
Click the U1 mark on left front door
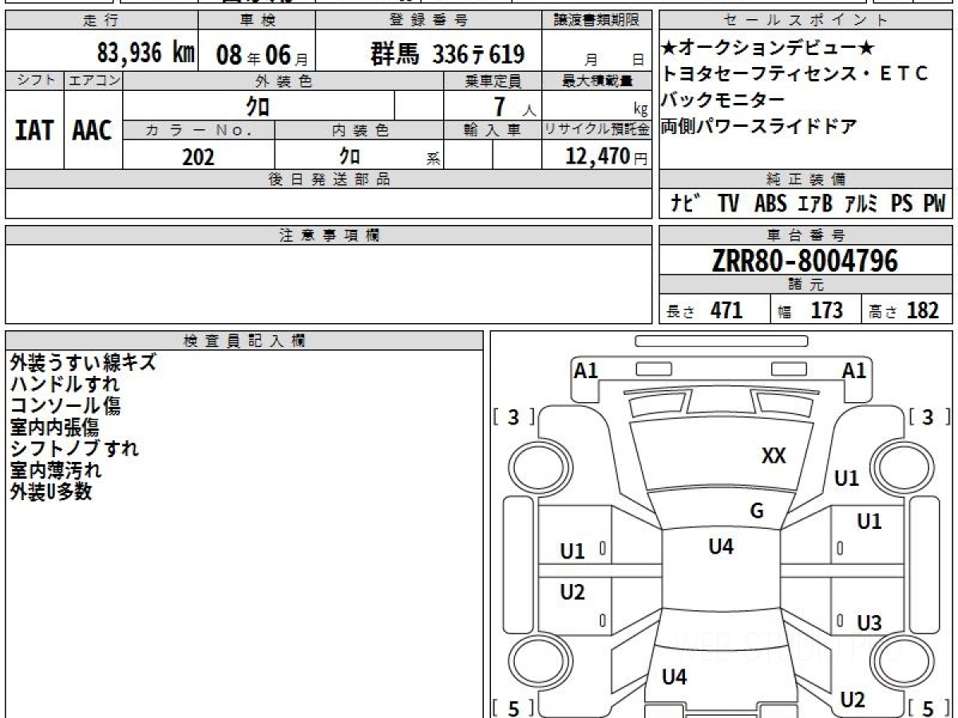click(572, 550)
